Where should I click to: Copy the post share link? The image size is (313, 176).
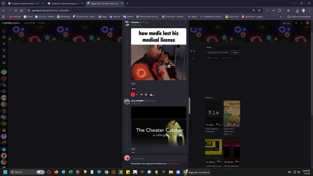235,52
